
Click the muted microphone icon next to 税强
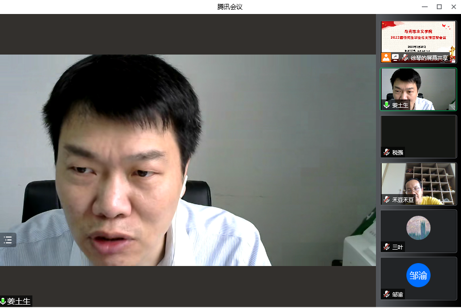point(387,152)
